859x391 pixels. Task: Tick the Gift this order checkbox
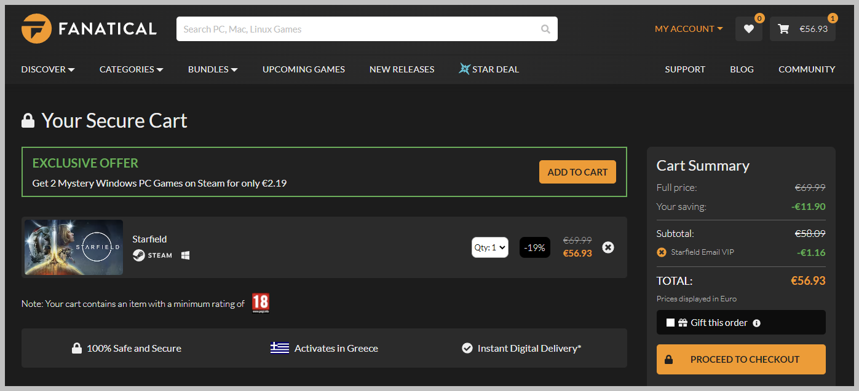[x=670, y=323]
